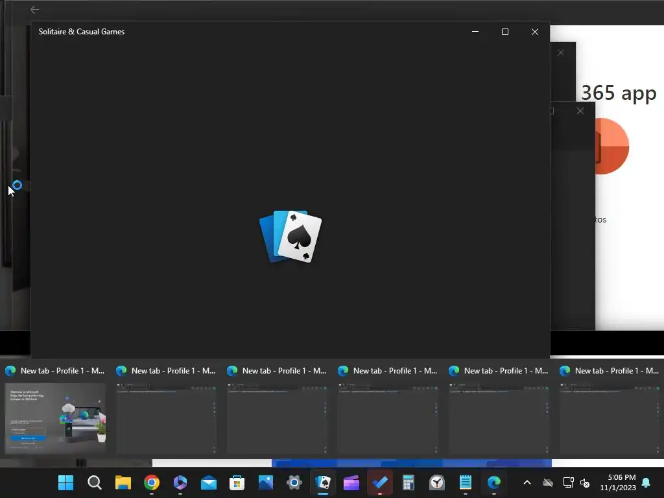Close the Solitaire & Casual Games window
Image resolution: width=664 pixels, height=498 pixels.
pos(535,32)
